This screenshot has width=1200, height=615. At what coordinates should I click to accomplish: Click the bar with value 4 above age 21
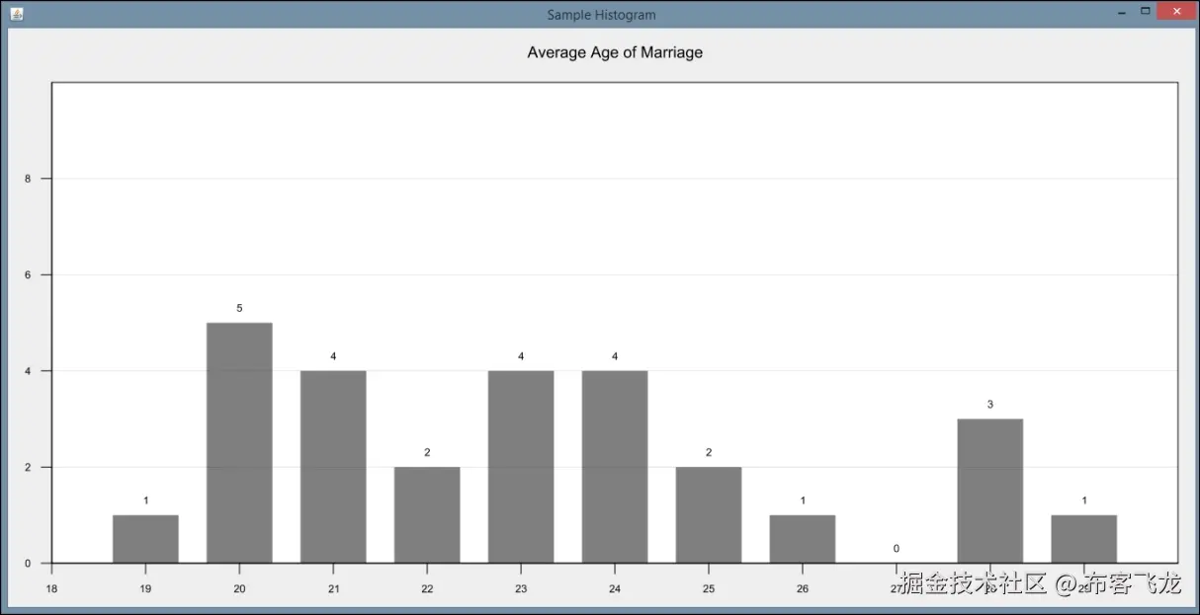(x=332, y=464)
